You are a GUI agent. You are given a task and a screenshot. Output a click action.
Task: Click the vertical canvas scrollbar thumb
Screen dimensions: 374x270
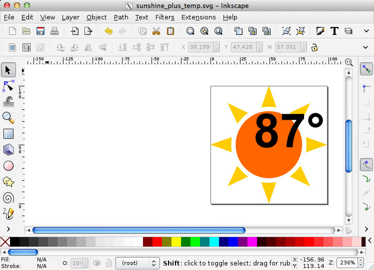point(348,146)
